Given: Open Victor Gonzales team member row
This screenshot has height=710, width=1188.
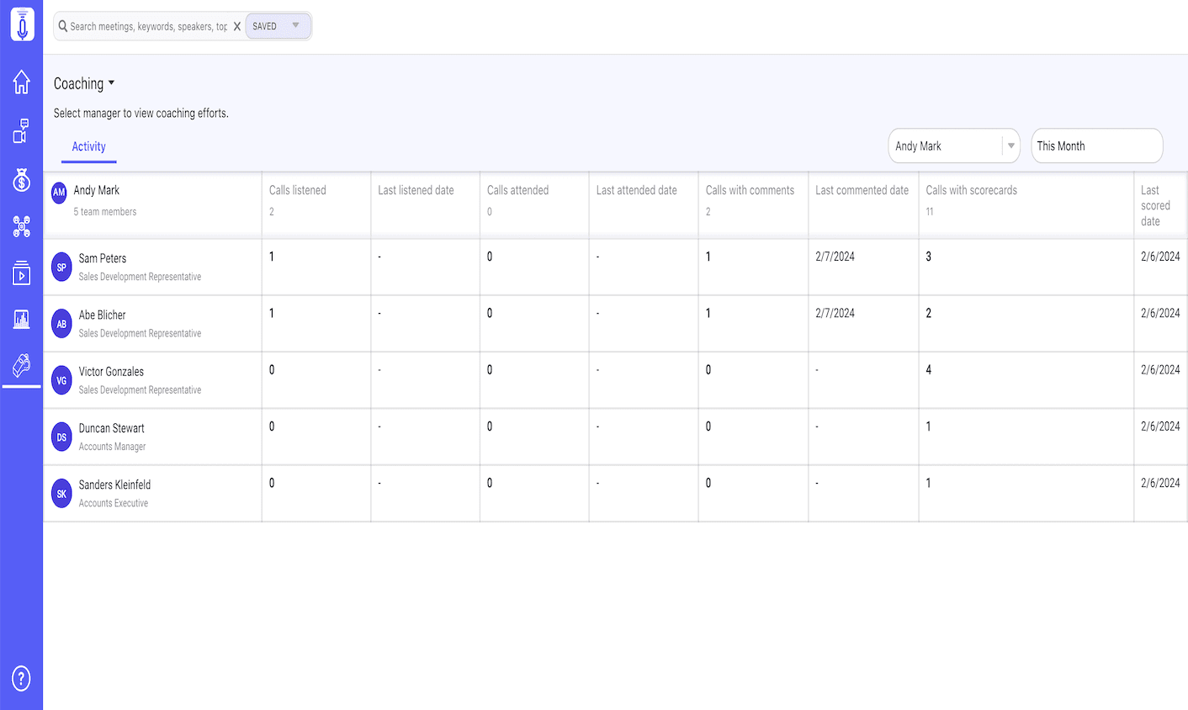Looking at the screenshot, I should 111,372.
